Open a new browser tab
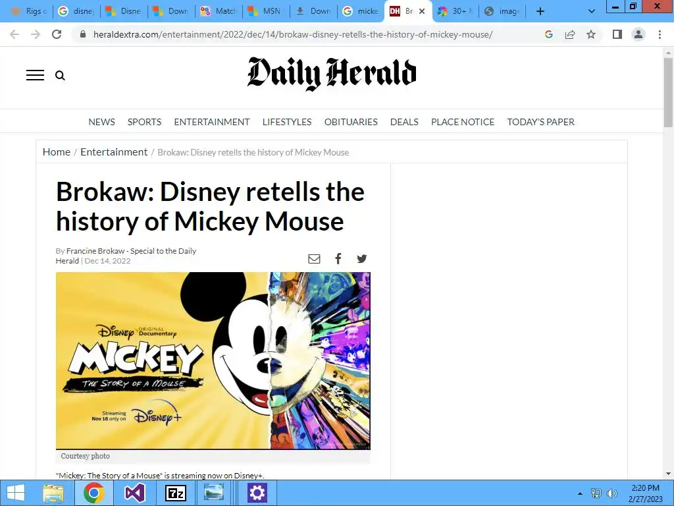The height and width of the screenshot is (506, 674). point(540,11)
